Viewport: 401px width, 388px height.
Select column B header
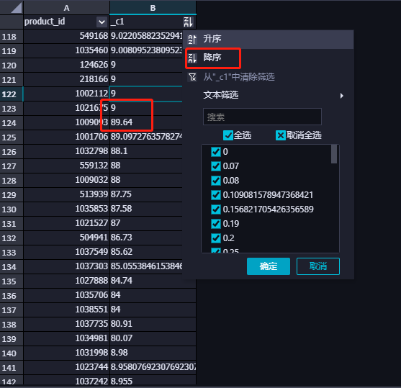pyautogui.click(x=153, y=8)
